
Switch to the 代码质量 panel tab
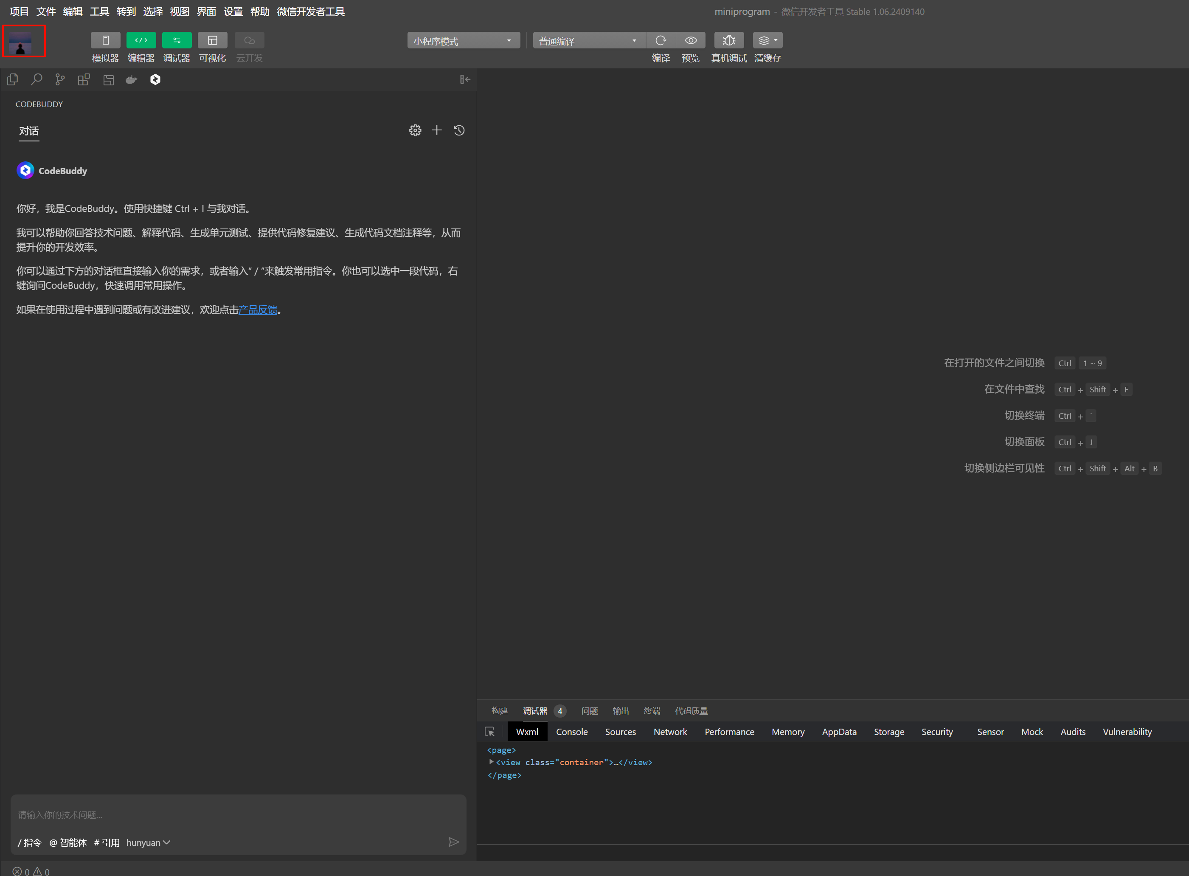pos(691,710)
